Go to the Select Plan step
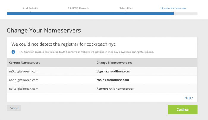Screen dimensions: 208x120 point(126,8)
